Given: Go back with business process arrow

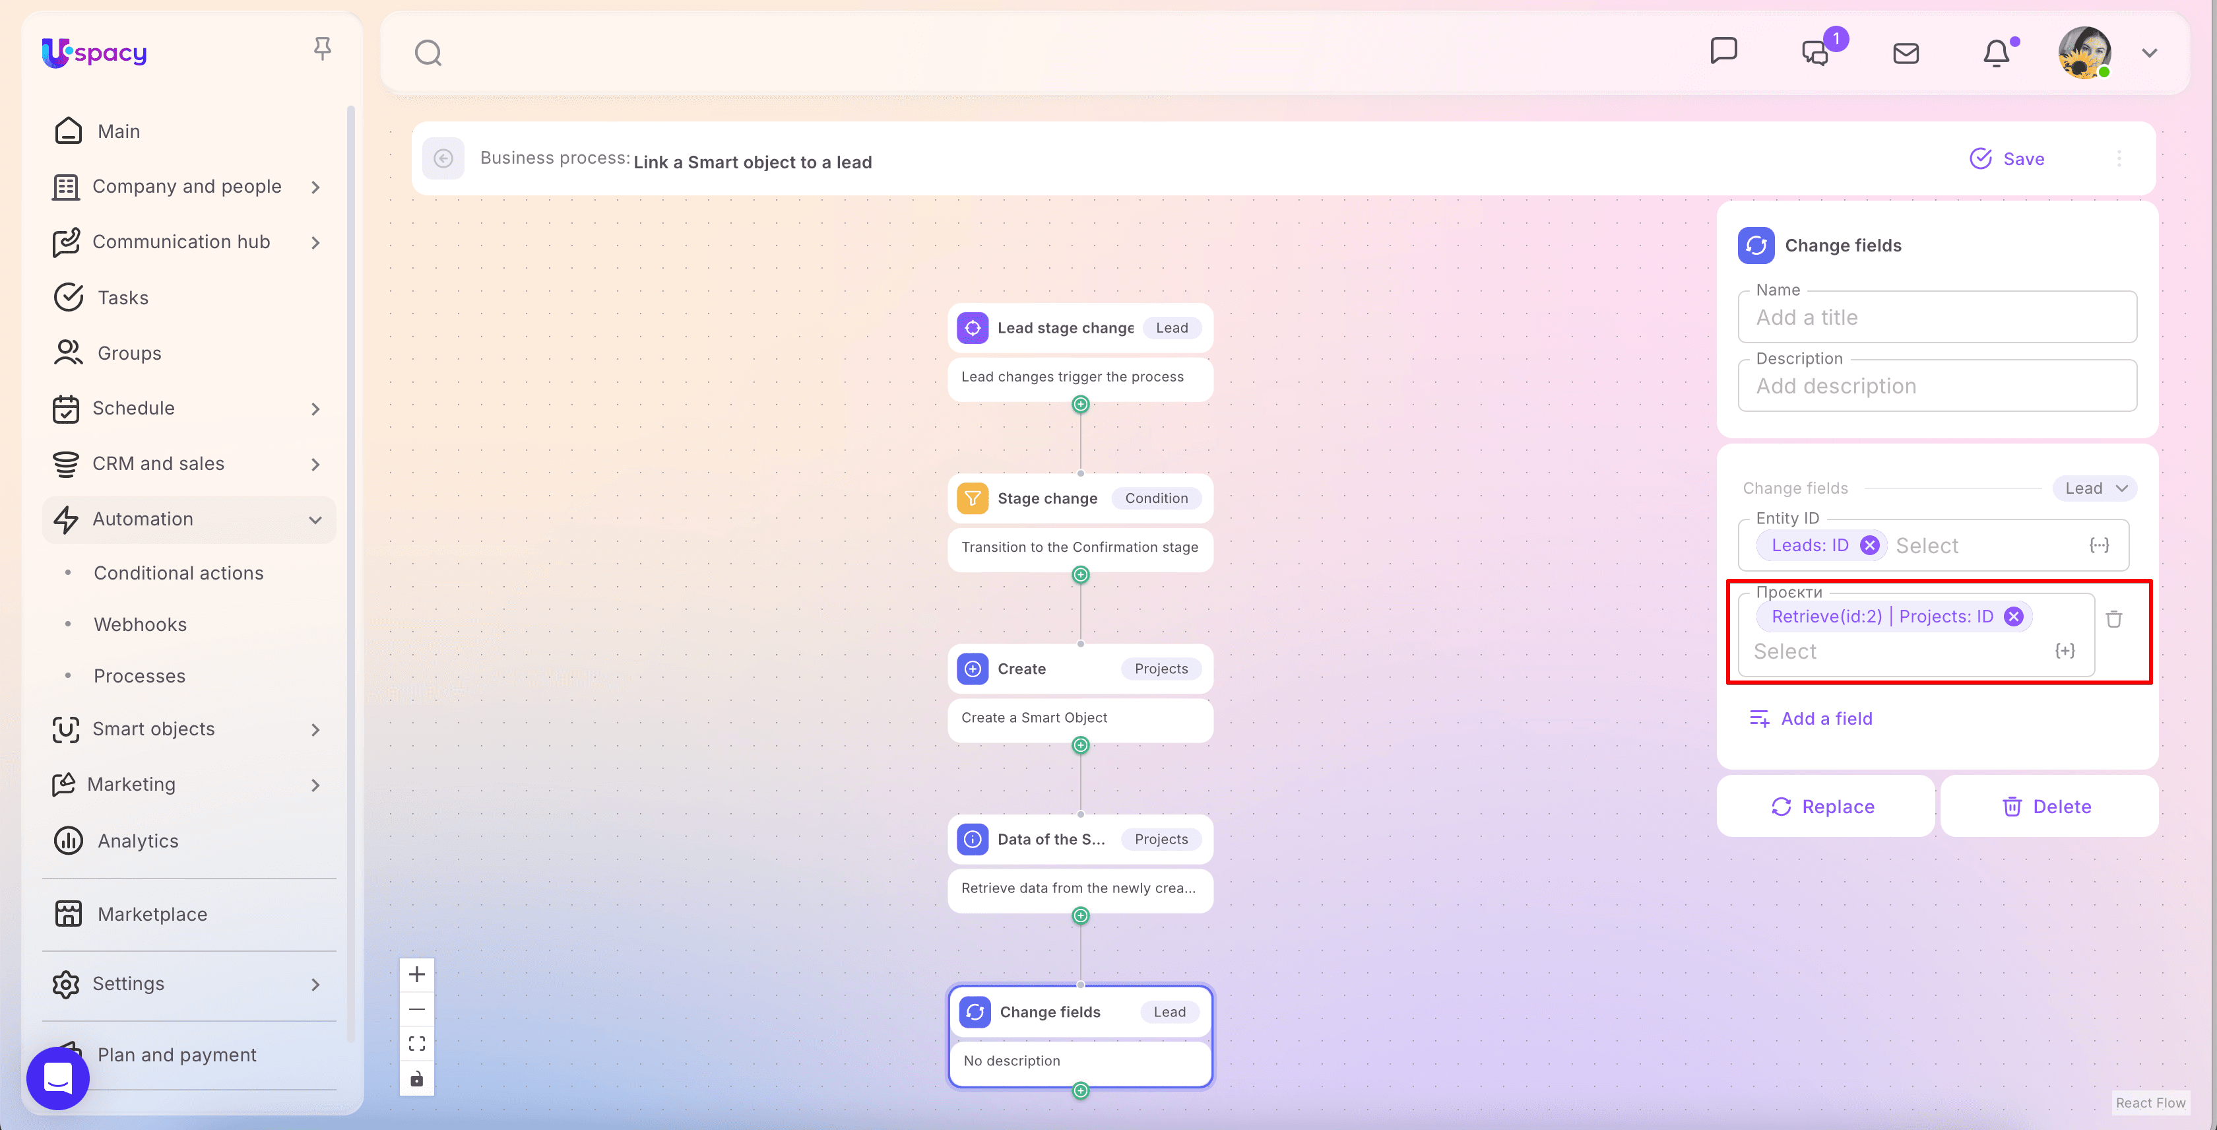Looking at the screenshot, I should pos(443,158).
